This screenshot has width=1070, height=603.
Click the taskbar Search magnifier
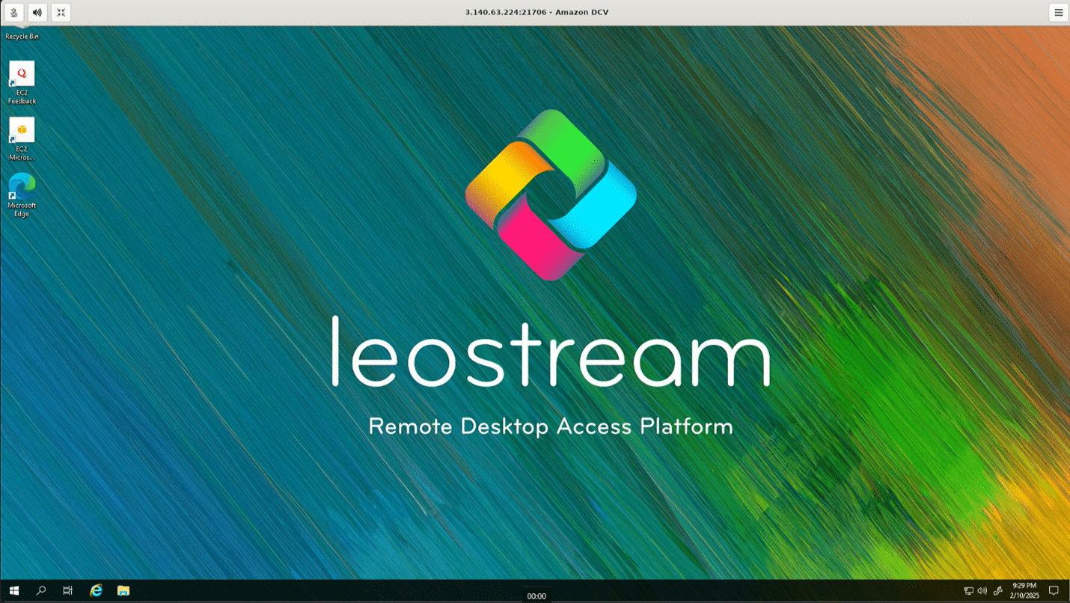point(41,591)
